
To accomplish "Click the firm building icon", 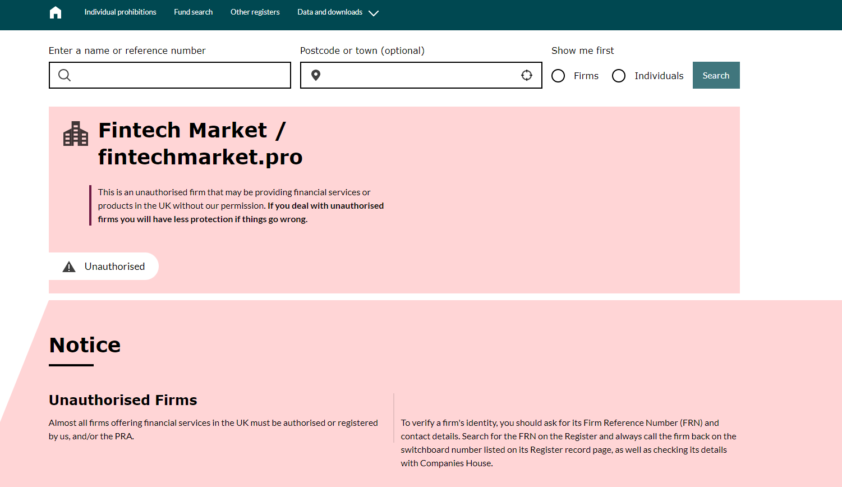I will (76, 134).
